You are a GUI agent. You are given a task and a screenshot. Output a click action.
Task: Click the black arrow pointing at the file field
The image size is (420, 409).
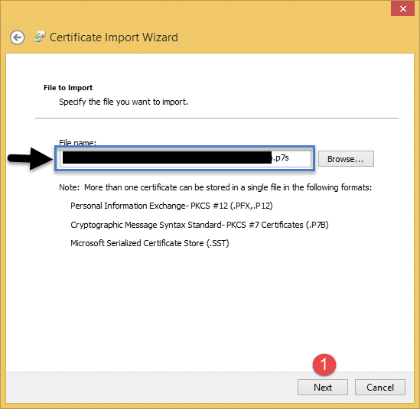31,158
